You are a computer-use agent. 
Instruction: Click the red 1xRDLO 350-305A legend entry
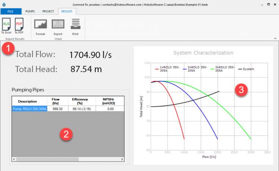pos(167,69)
